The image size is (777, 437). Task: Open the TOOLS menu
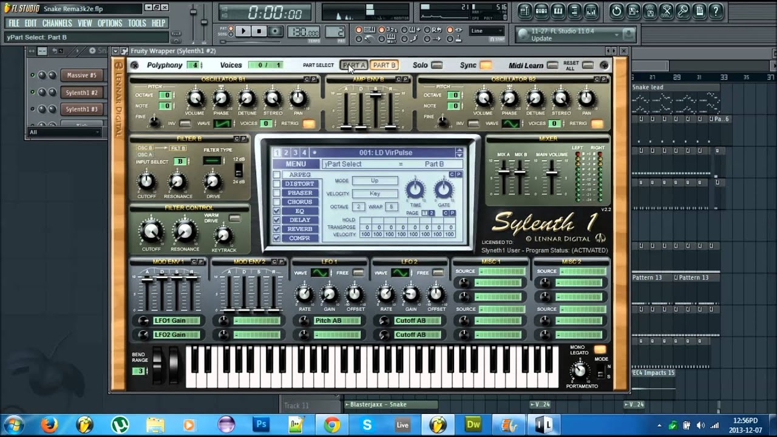tap(137, 23)
